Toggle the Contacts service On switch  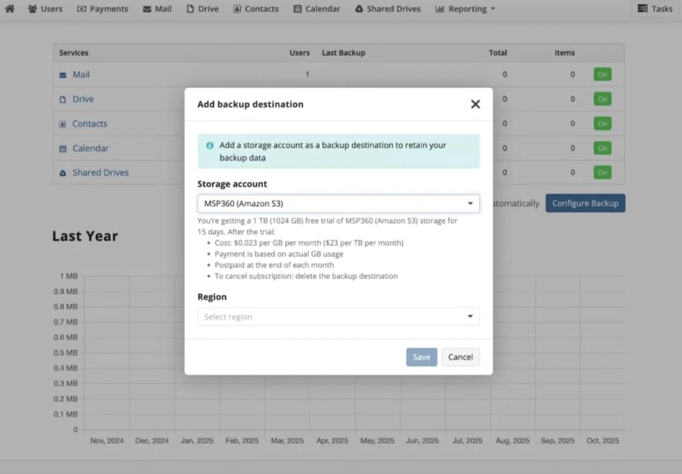point(603,124)
